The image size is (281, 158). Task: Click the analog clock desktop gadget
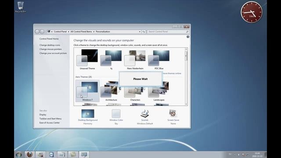(252, 12)
